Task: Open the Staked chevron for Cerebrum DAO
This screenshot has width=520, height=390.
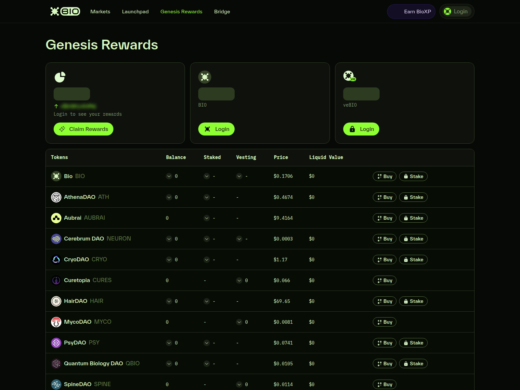Action: 207,239
